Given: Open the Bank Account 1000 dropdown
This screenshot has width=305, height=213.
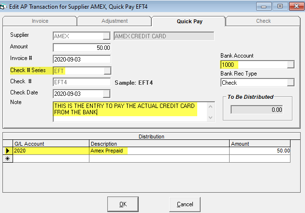Looking at the screenshot, I should [290, 65].
